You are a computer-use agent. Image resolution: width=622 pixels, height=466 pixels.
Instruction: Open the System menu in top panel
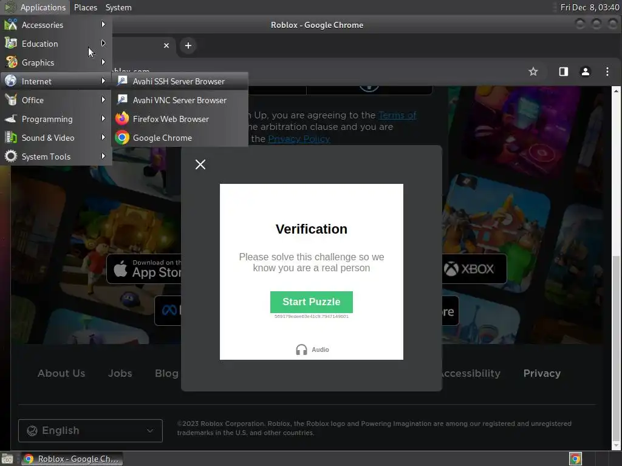pyautogui.click(x=118, y=7)
